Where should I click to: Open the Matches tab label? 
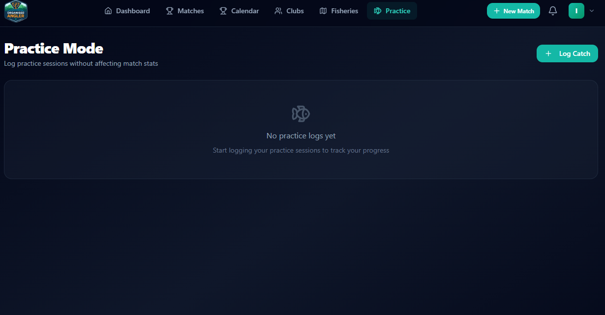[x=190, y=11]
